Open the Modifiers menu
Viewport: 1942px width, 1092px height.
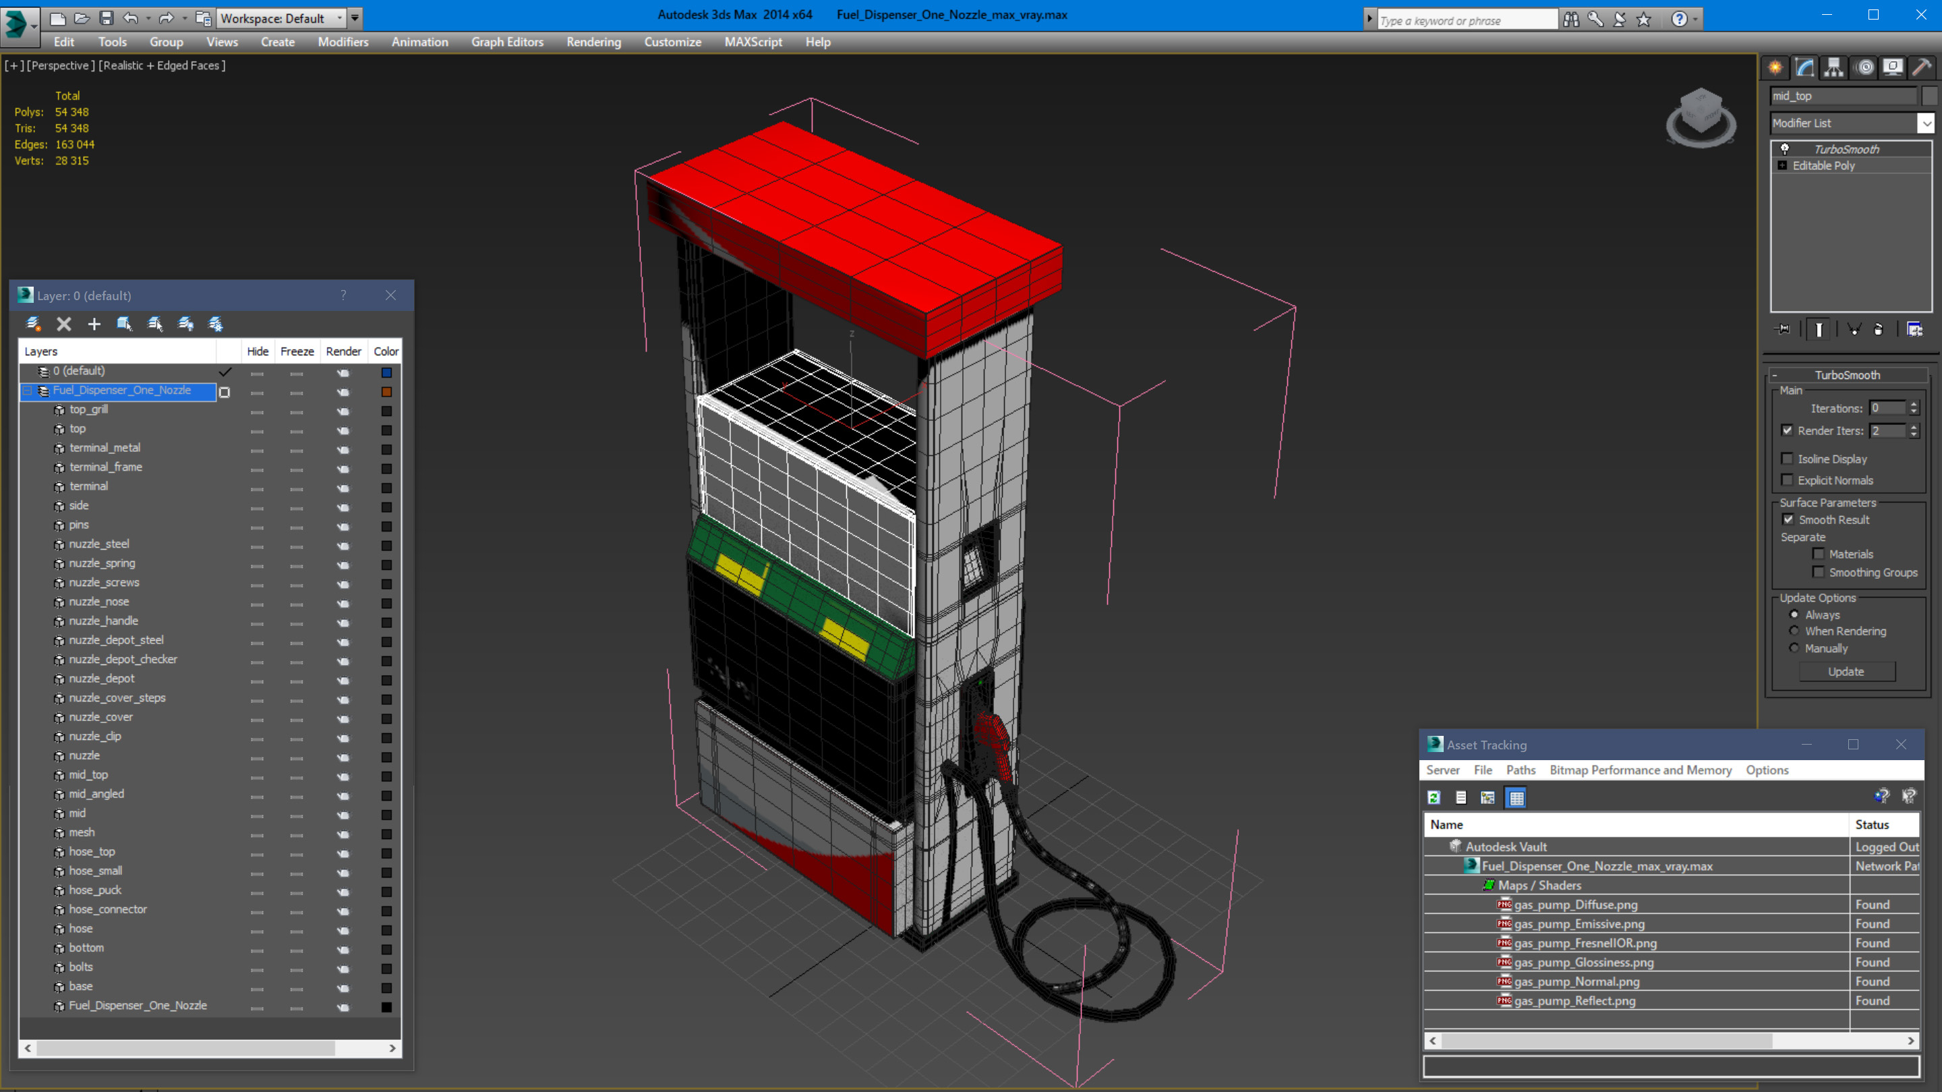click(343, 42)
